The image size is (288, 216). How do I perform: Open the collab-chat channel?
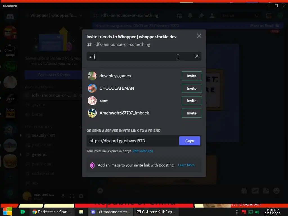pos(43,174)
